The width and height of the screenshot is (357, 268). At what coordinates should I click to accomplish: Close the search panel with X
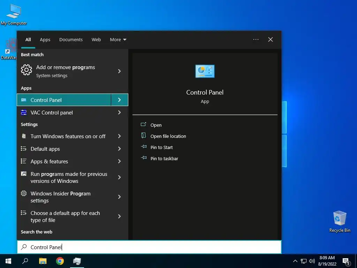pyautogui.click(x=270, y=39)
